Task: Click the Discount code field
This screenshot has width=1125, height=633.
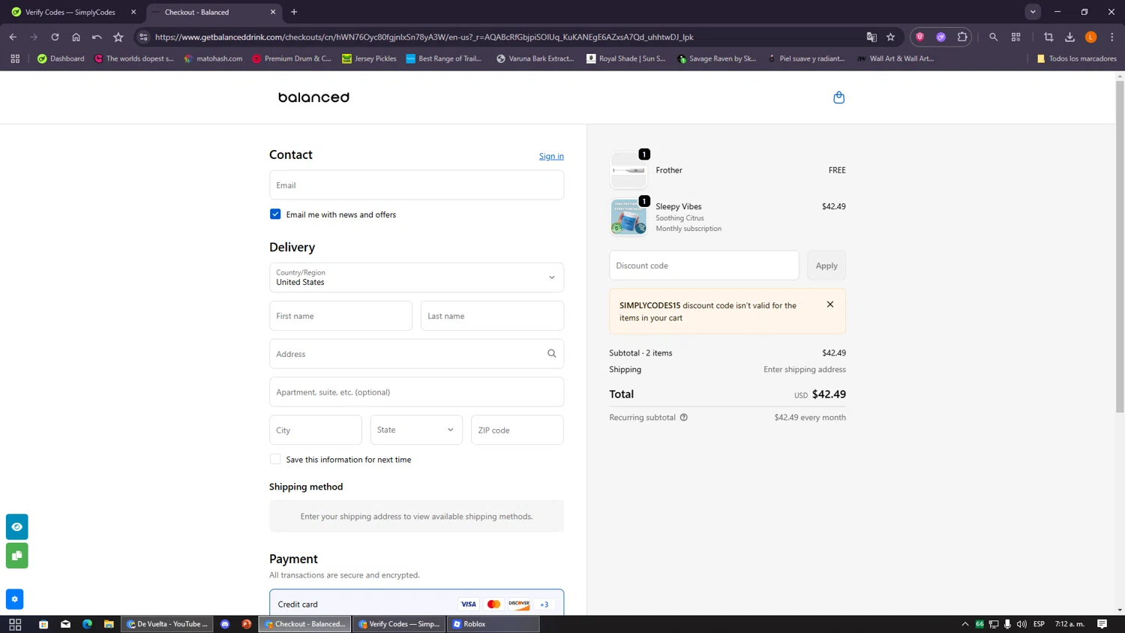Action: coord(703,265)
